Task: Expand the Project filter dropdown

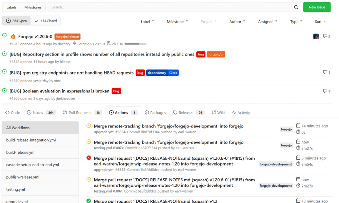Action: [208, 22]
